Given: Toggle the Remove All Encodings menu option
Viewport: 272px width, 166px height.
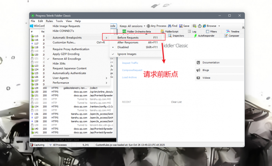Looking at the screenshot, I should point(66,59).
